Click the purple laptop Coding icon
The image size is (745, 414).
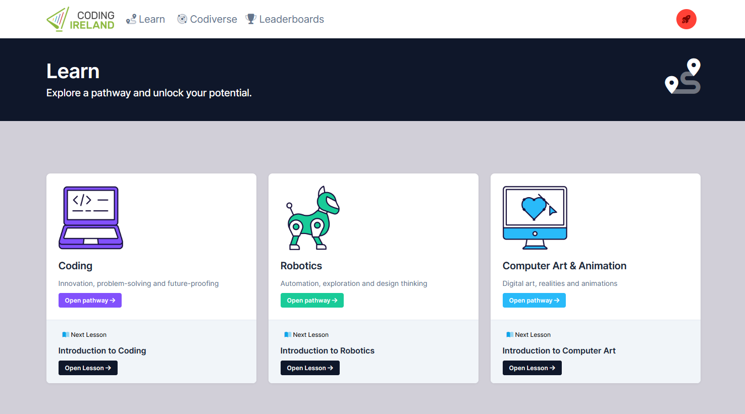click(91, 217)
